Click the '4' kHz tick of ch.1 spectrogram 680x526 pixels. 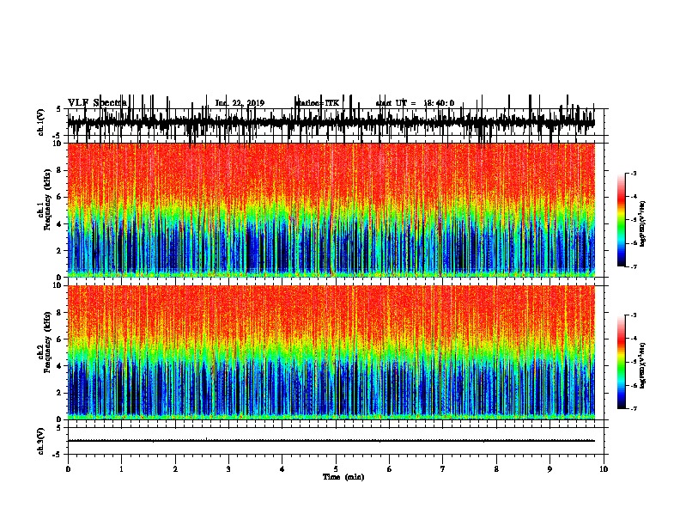point(60,224)
